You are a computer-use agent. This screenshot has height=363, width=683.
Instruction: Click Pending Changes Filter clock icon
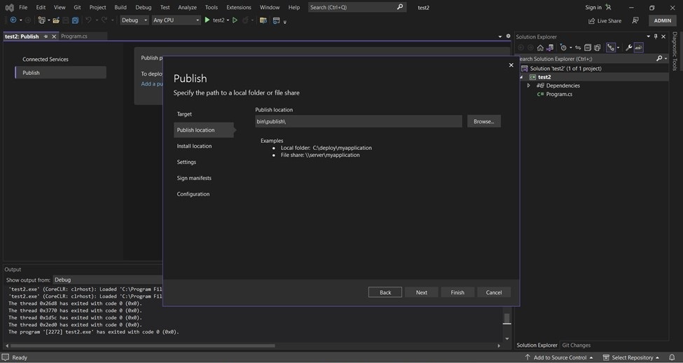(563, 48)
